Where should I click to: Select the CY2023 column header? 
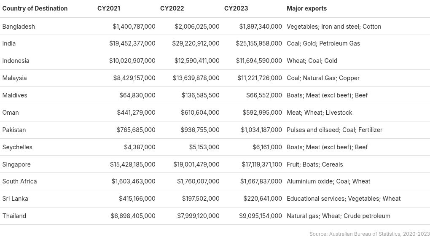pyautogui.click(x=236, y=8)
